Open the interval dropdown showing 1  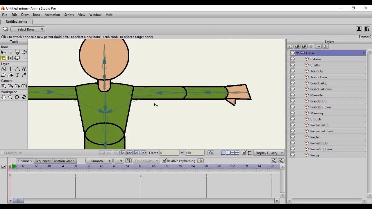point(119,161)
